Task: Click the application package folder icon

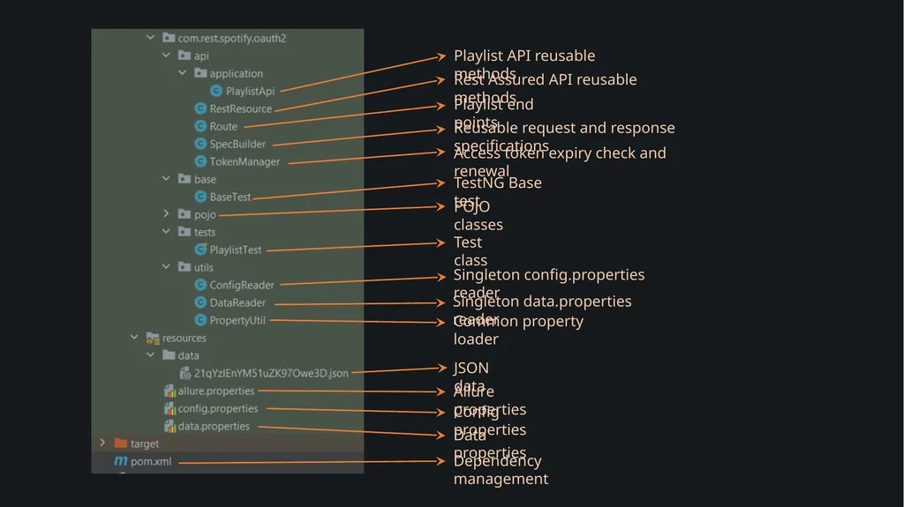Action: tap(200, 72)
